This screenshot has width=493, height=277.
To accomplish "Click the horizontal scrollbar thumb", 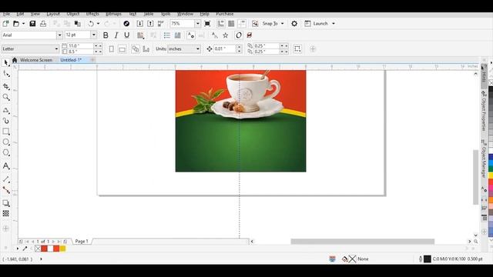I will click(x=363, y=241).
